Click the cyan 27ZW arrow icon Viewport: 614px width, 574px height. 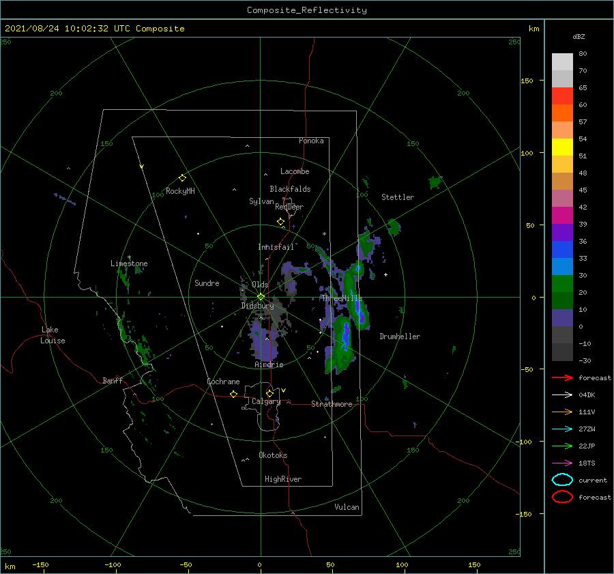pyautogui.click(x=562, y=429)
